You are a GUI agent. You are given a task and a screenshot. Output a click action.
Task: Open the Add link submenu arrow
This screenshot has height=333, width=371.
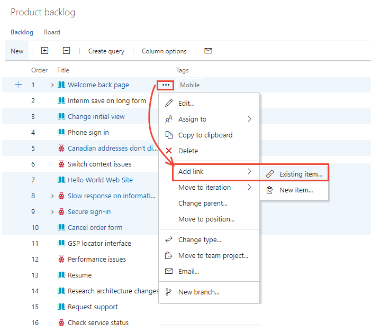point(249,171)
